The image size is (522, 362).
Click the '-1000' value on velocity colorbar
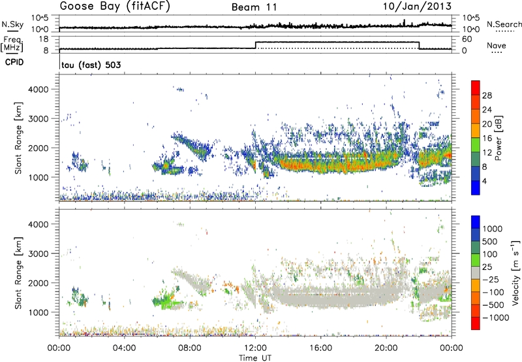click(x=495, y=318)
